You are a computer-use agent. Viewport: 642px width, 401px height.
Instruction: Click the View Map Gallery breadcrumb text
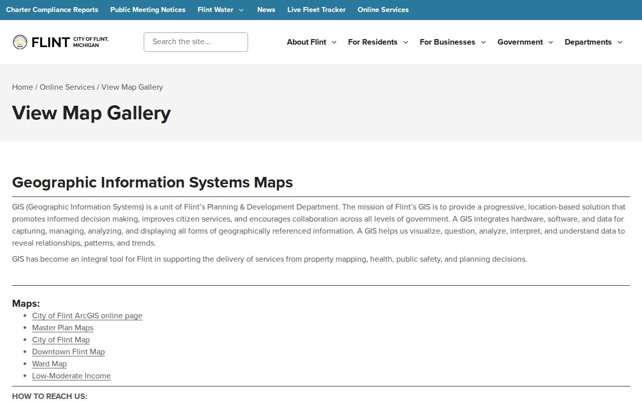click(x=132, y=87)
